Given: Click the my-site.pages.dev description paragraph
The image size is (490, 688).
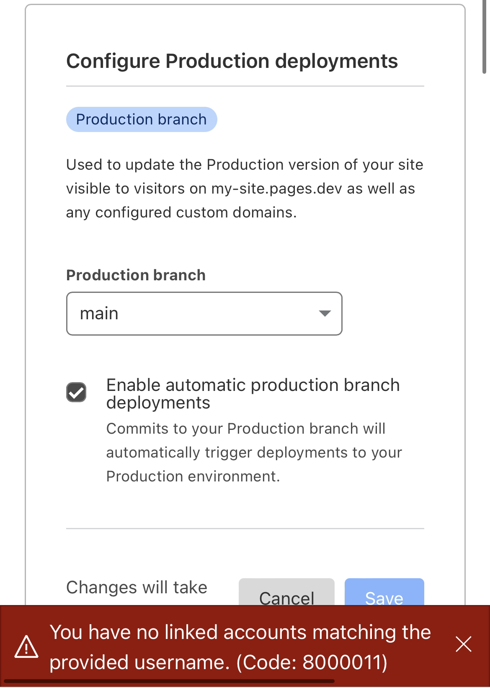Looking at the screenshot, I should coord(245,189).
